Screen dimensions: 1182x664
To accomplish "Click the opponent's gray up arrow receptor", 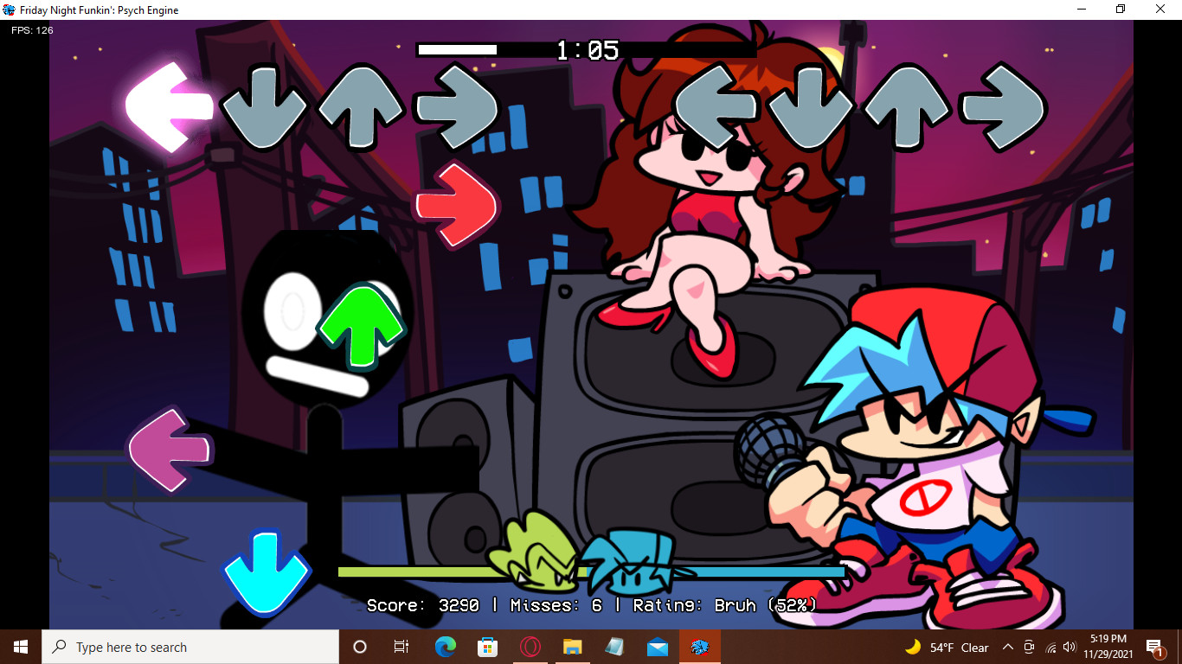I will (361, 107).
